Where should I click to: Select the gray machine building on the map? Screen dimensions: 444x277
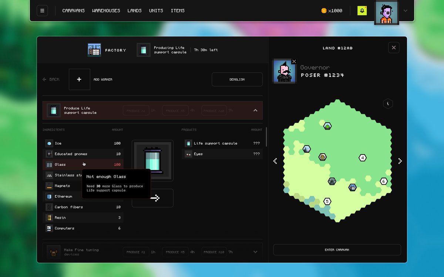click(332, 181)
